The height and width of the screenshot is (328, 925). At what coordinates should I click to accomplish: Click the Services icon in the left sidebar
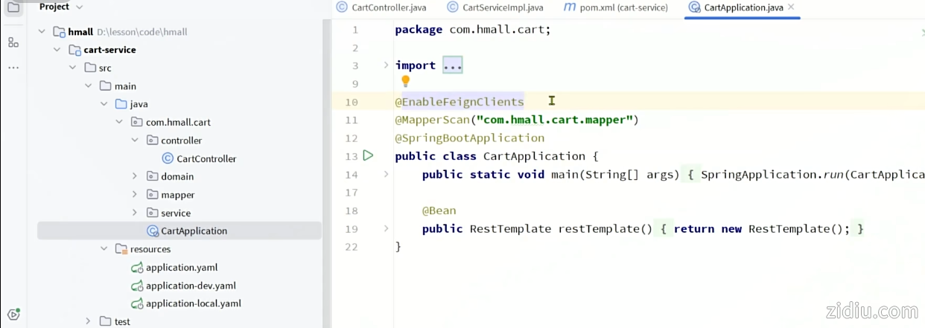[13, 314]
